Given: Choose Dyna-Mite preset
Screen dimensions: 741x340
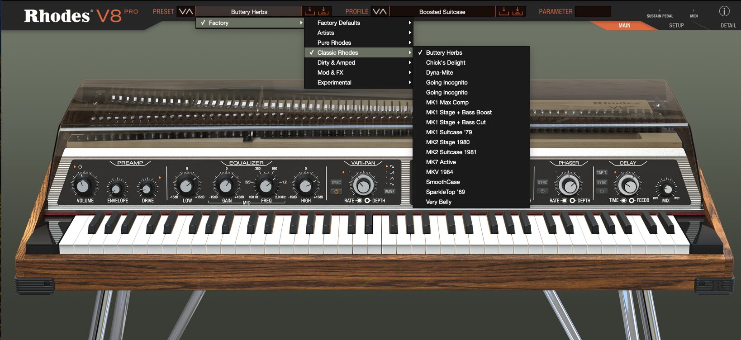Looking at the screenshot, I should (x=471, y=72).
